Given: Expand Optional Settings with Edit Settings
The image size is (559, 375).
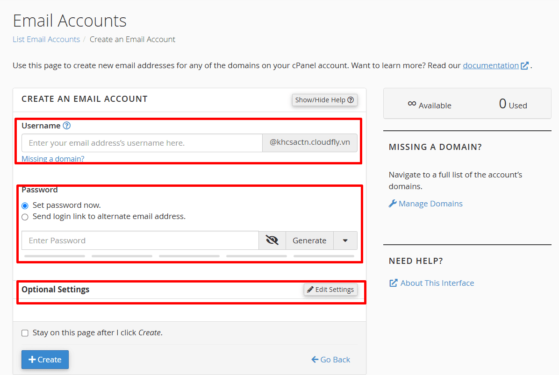Looking at the screenshot, I should 330,290.
